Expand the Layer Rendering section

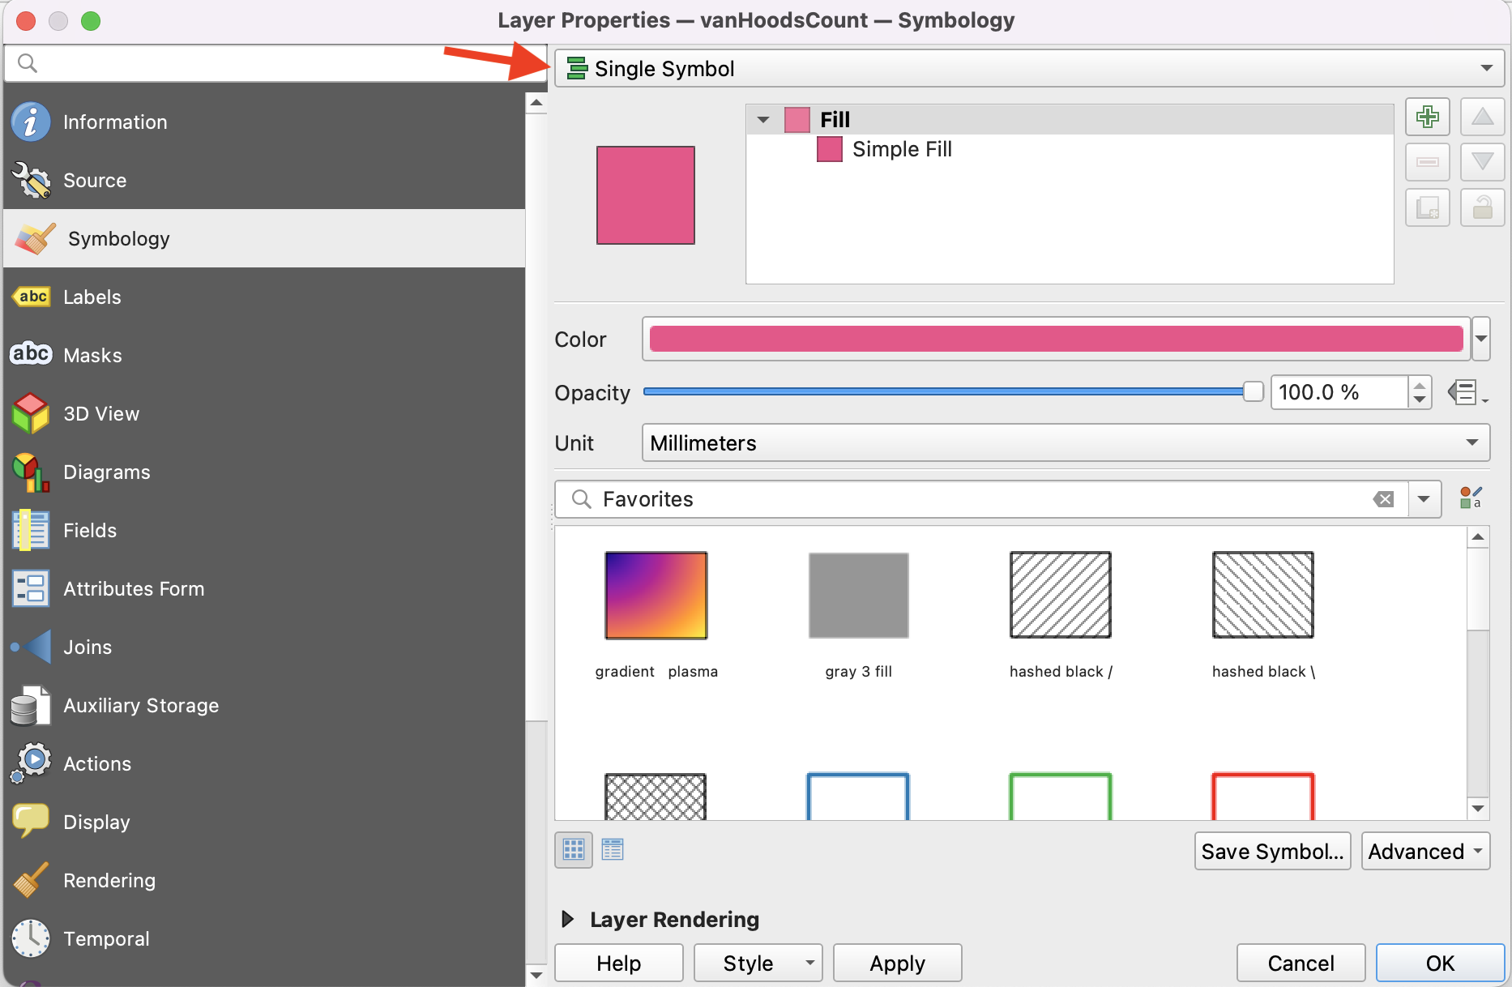click(568, 919)
